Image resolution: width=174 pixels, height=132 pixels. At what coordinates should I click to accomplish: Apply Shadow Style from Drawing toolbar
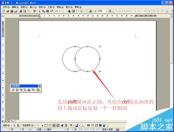pos(100,125)
